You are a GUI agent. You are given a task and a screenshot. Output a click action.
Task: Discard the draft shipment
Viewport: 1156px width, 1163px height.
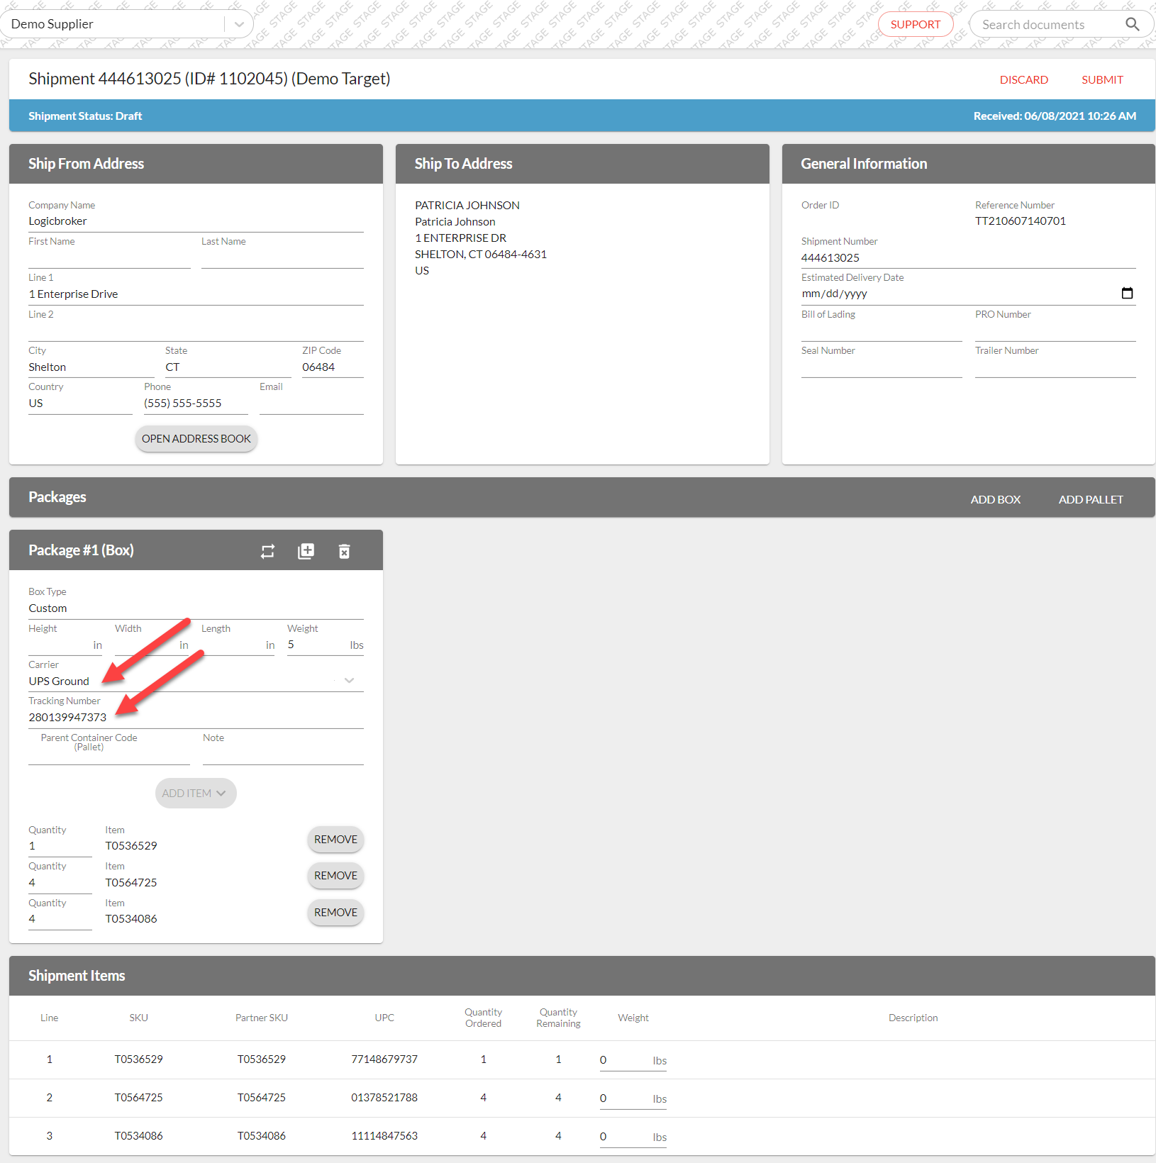[x=1023, y=80]
